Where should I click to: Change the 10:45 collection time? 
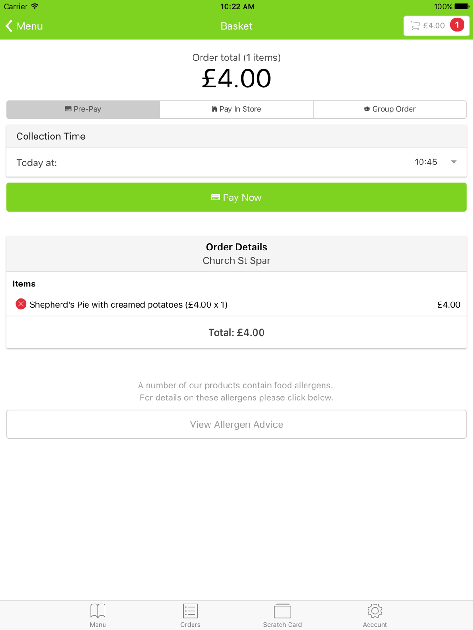pyautogui.click(x=426, y=162)
